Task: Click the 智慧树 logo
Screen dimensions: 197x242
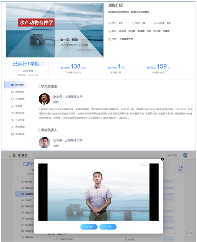Action: pos(18,155)
